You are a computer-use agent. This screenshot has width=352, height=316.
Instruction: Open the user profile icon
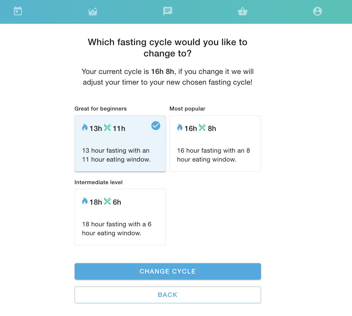pos(318,11)
